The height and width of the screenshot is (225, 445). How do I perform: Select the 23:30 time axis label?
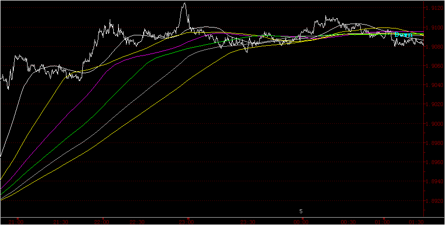click(248, 223)
